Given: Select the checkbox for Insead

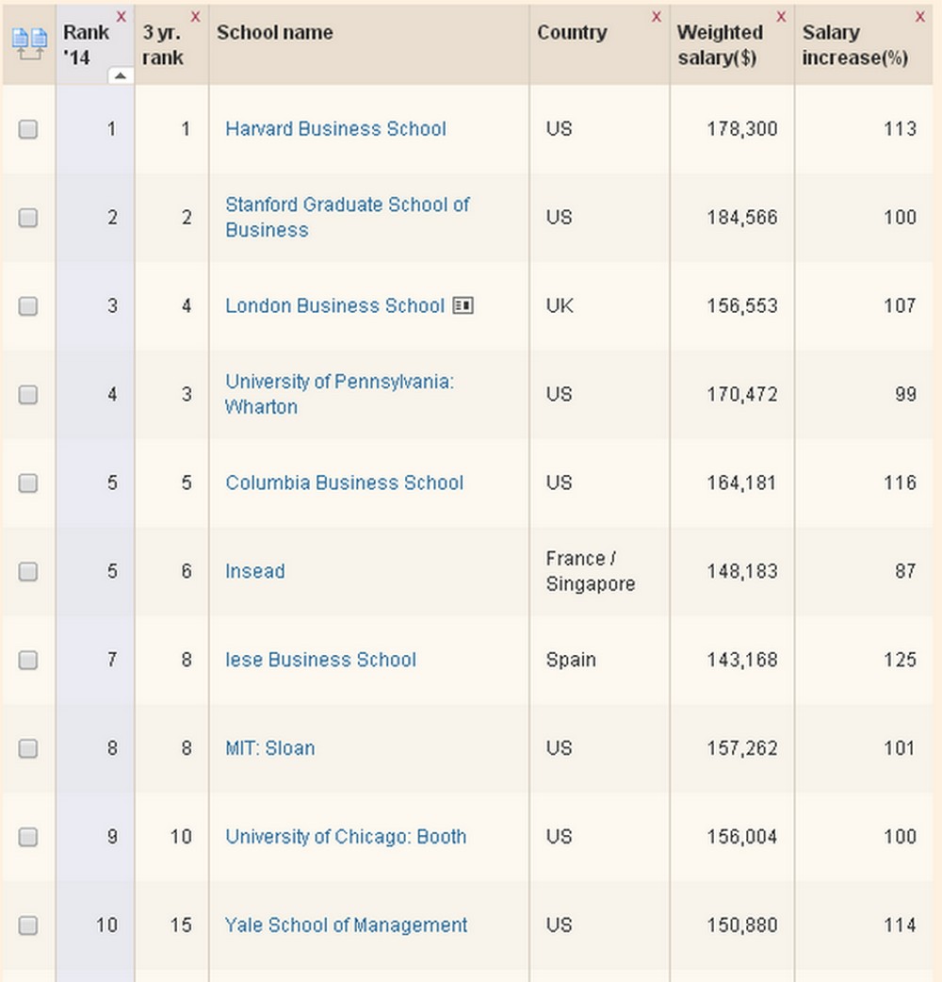Looking at the screenshot, I should tap(28, 571).
